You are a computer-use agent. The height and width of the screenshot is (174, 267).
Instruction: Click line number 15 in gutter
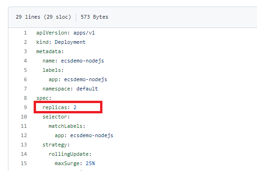click(24, 163)
